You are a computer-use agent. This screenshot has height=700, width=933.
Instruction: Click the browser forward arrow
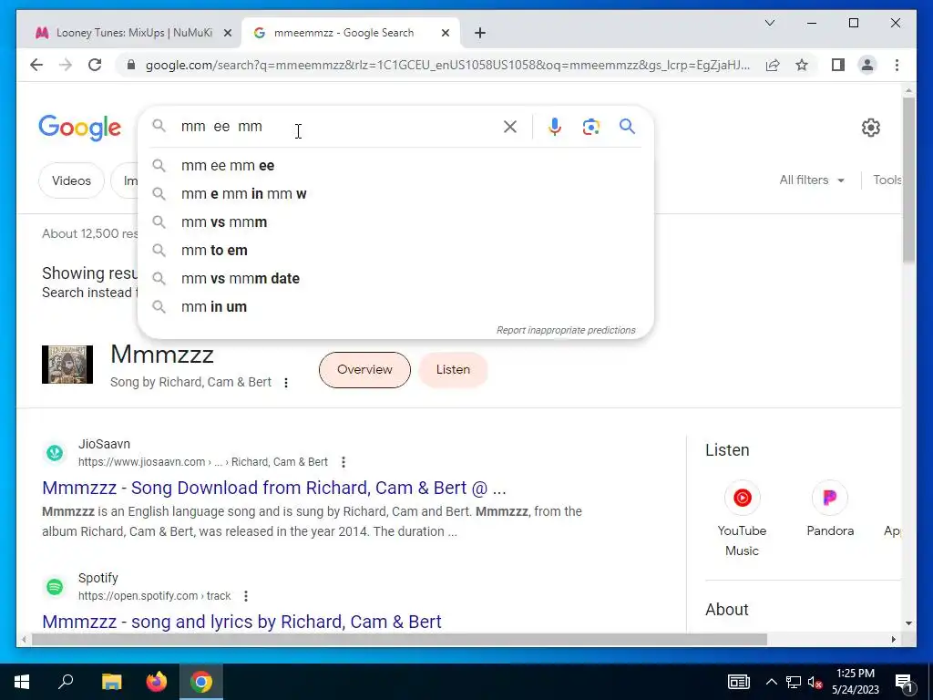point(66,65)
